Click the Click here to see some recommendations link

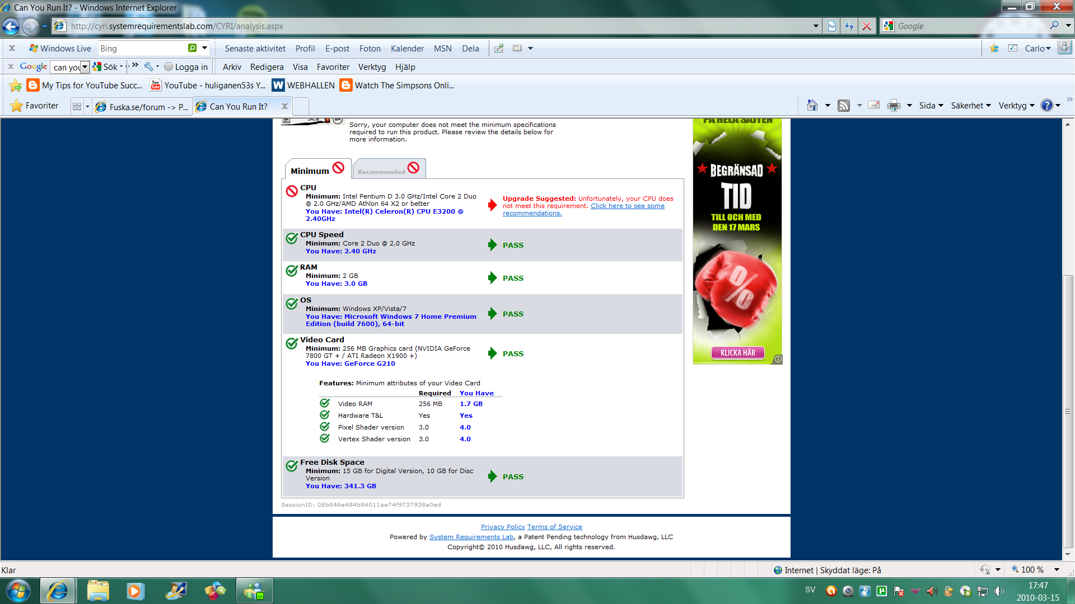[x=583, y=210]
